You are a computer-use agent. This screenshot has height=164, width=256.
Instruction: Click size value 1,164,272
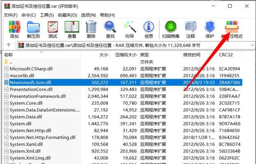tap(98, 117)
